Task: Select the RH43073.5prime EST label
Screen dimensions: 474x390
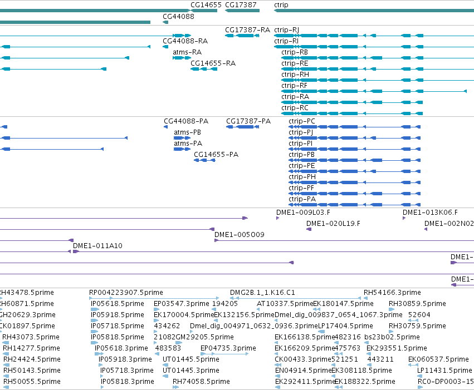Action: pyautogui.click(x=31, y=338)
